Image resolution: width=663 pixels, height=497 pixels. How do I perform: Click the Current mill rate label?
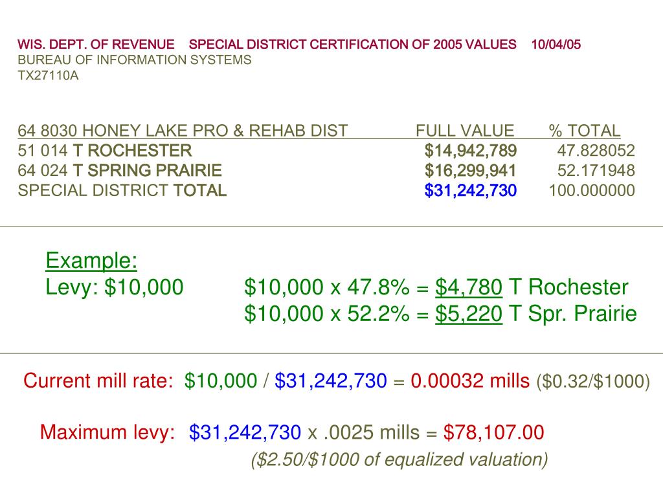coord(98,381)
